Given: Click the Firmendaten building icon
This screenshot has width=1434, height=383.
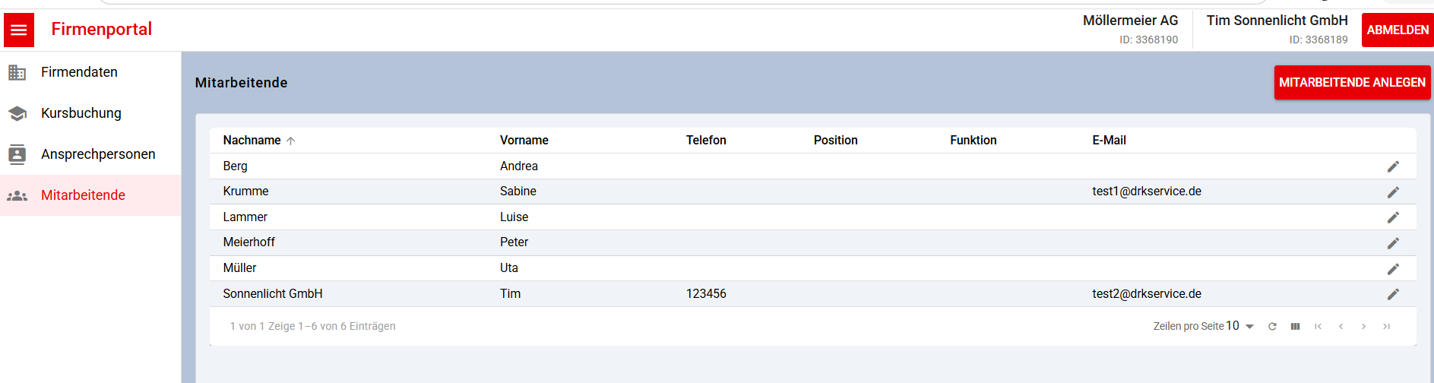Looking at the screenshot, I should [x=17, y=72].
